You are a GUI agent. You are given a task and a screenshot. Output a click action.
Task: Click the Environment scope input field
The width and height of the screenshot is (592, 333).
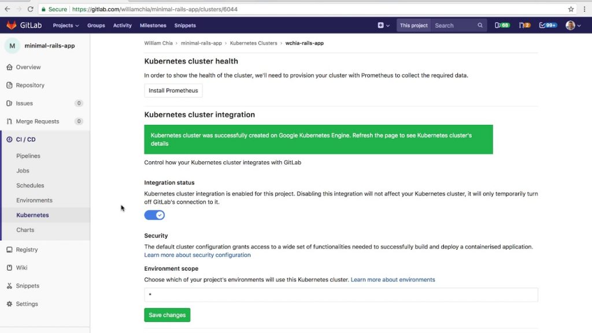tap(341, 295)
